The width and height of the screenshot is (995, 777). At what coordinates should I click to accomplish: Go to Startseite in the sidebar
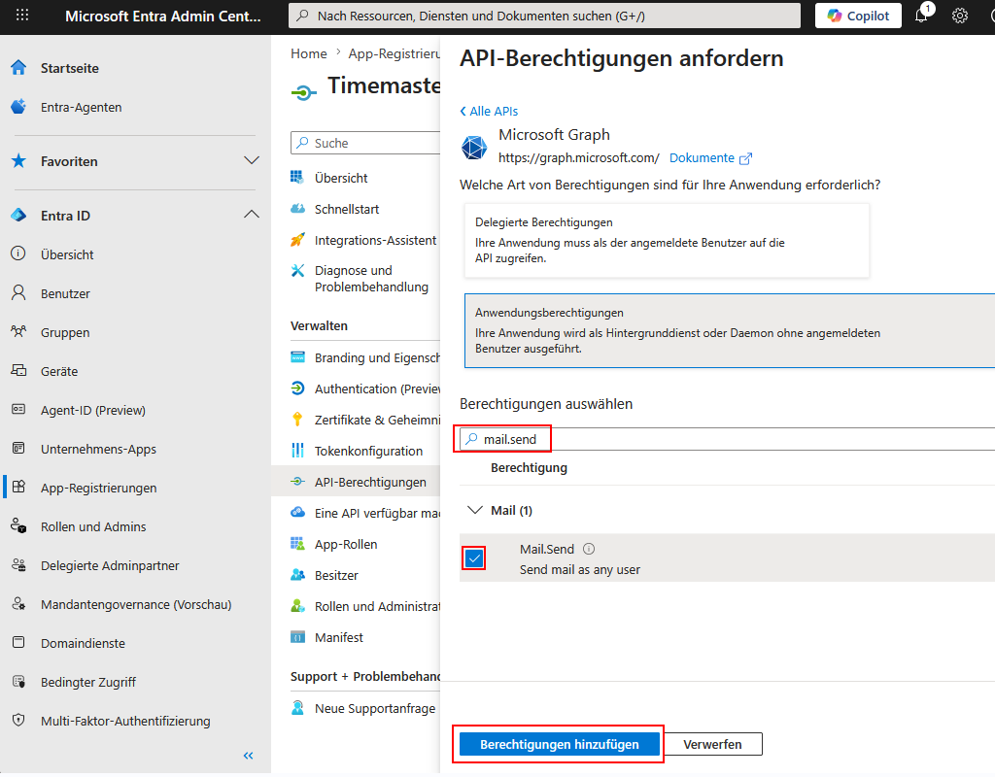pos(70,68)
